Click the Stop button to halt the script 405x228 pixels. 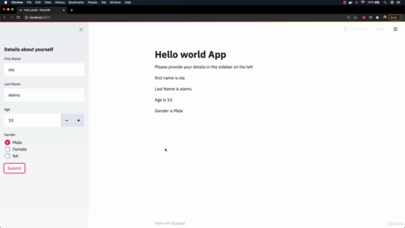click(380, 29)
